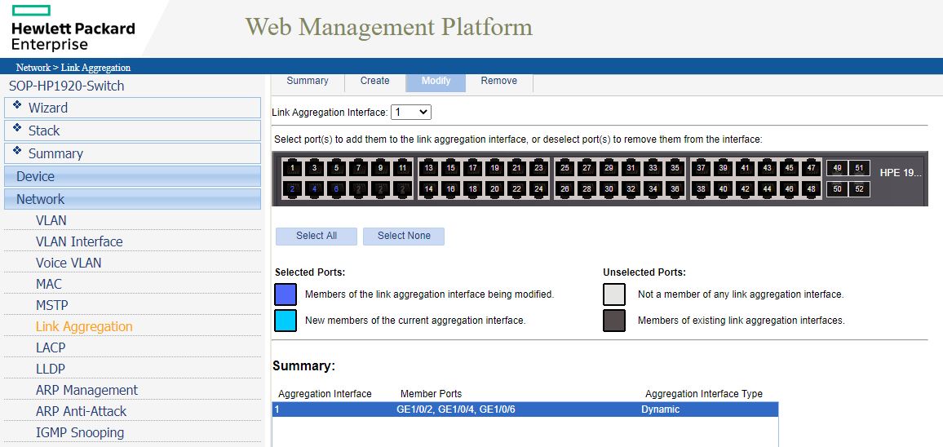Image resolution: width=943 pixels, height=447 pixels.
Task: Click SFP port 49 on the panel
Action: tap(837, 169)
